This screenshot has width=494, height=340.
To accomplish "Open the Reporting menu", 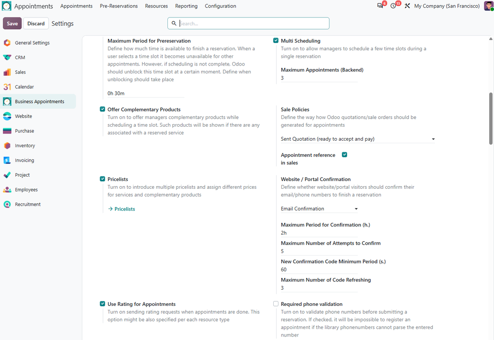I will point(187,6).
